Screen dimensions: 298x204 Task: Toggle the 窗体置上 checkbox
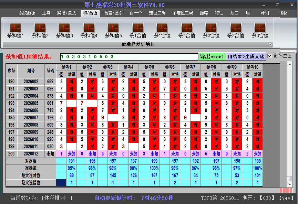point(270,56)
